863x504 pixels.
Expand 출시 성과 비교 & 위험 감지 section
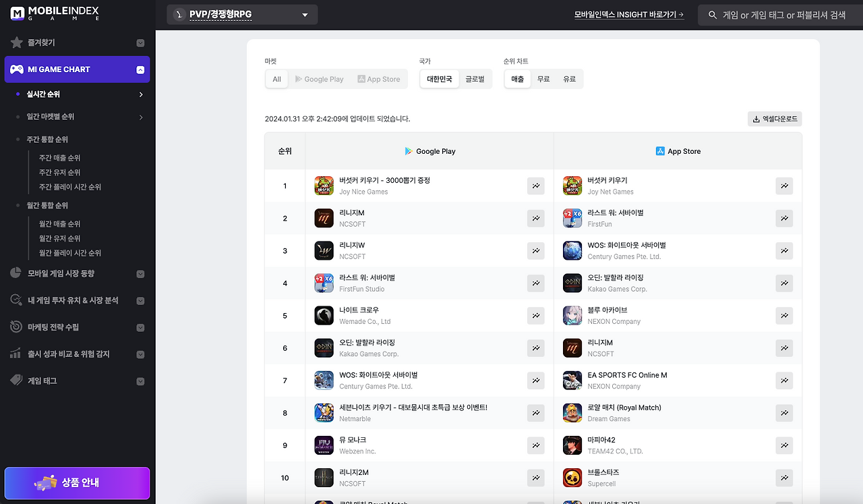pos(140,354)
